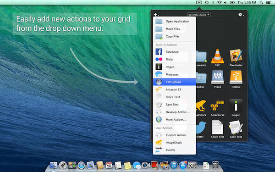Image resolution: width=275 pixels, height=172 pixels.
Task: Select FTP Upload menu entry
Action: coord(174,82)
